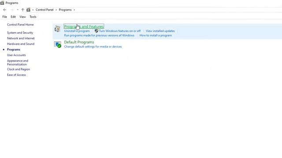Open the recent locations dropdown arrow
The width and height of the screenshot is (282, 158).
coord(18,10)
